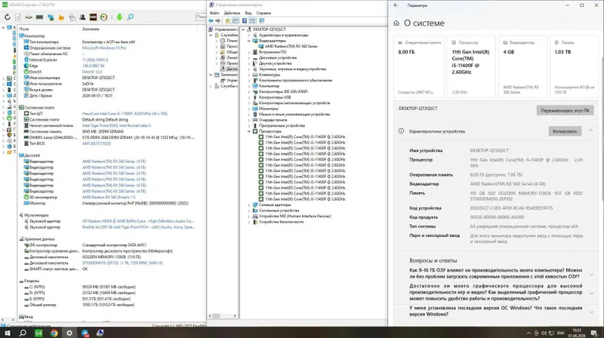Click the AIDA64 network computers toolbar icon
Screen dimensions: 604x338
click(51, 17)
